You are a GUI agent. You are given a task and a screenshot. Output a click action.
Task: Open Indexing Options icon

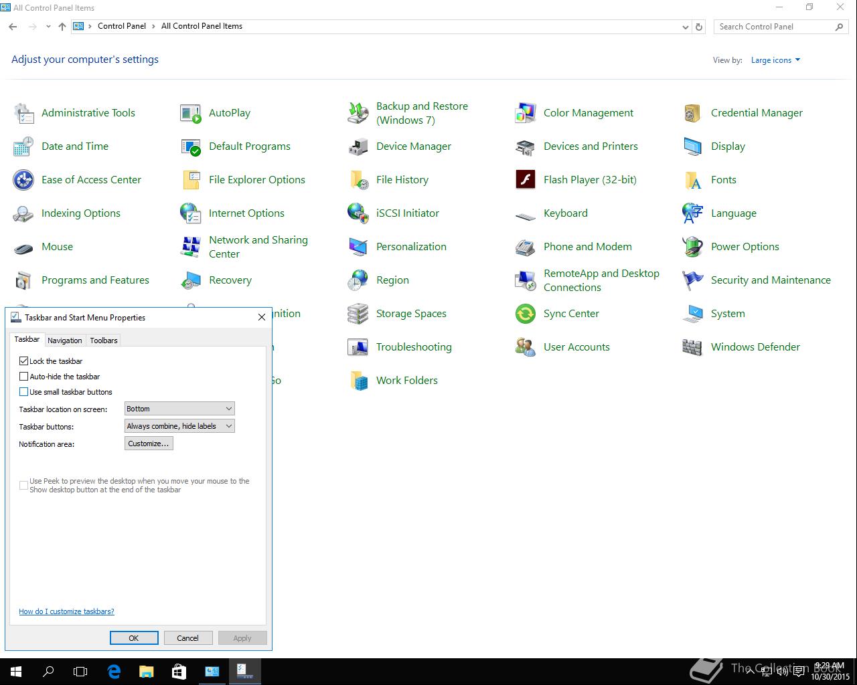[23, 213]
